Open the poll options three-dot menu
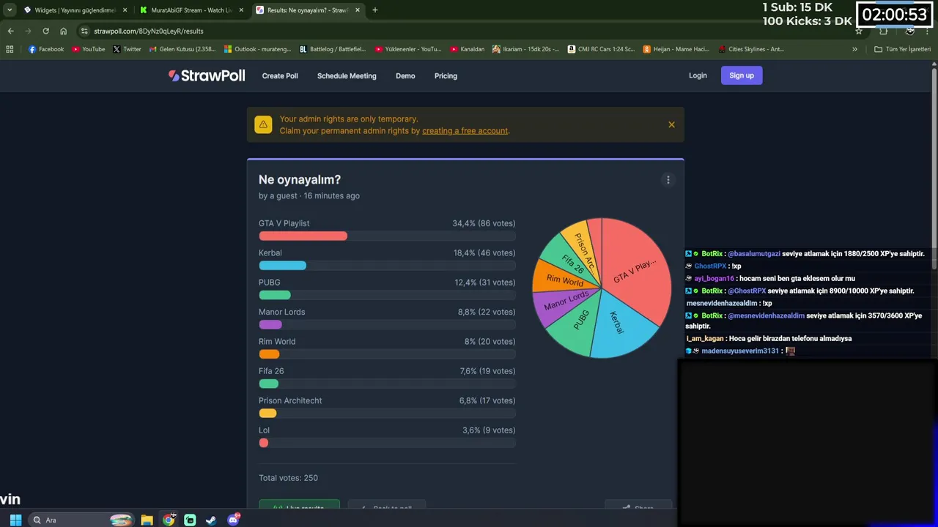The height and width of the screenshot is (527, 938). click(668, 180)
